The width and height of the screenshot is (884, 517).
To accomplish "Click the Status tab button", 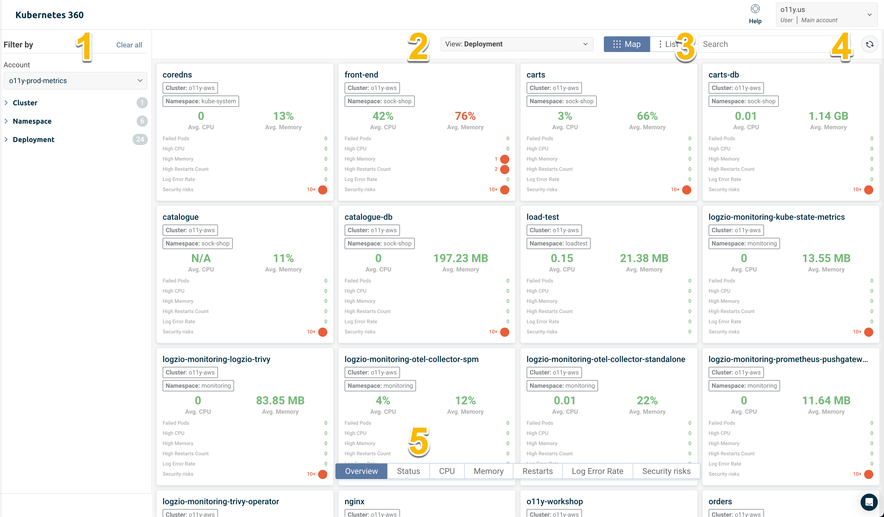I will 408,471.
